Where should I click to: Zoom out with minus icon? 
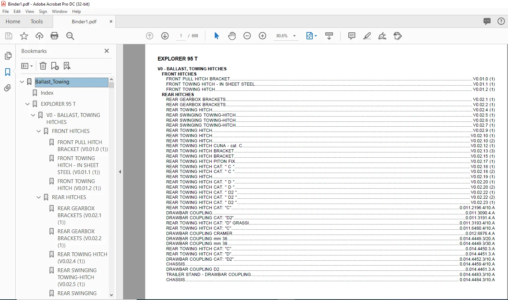point(247,36)
